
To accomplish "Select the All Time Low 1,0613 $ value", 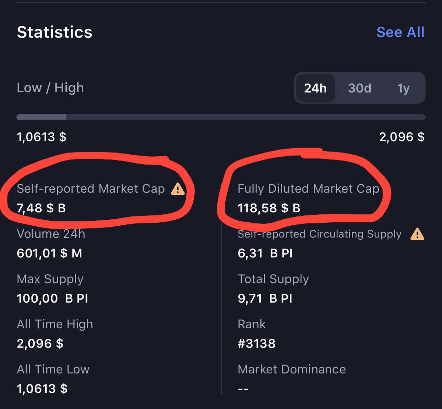I will (x=42, y=388).
